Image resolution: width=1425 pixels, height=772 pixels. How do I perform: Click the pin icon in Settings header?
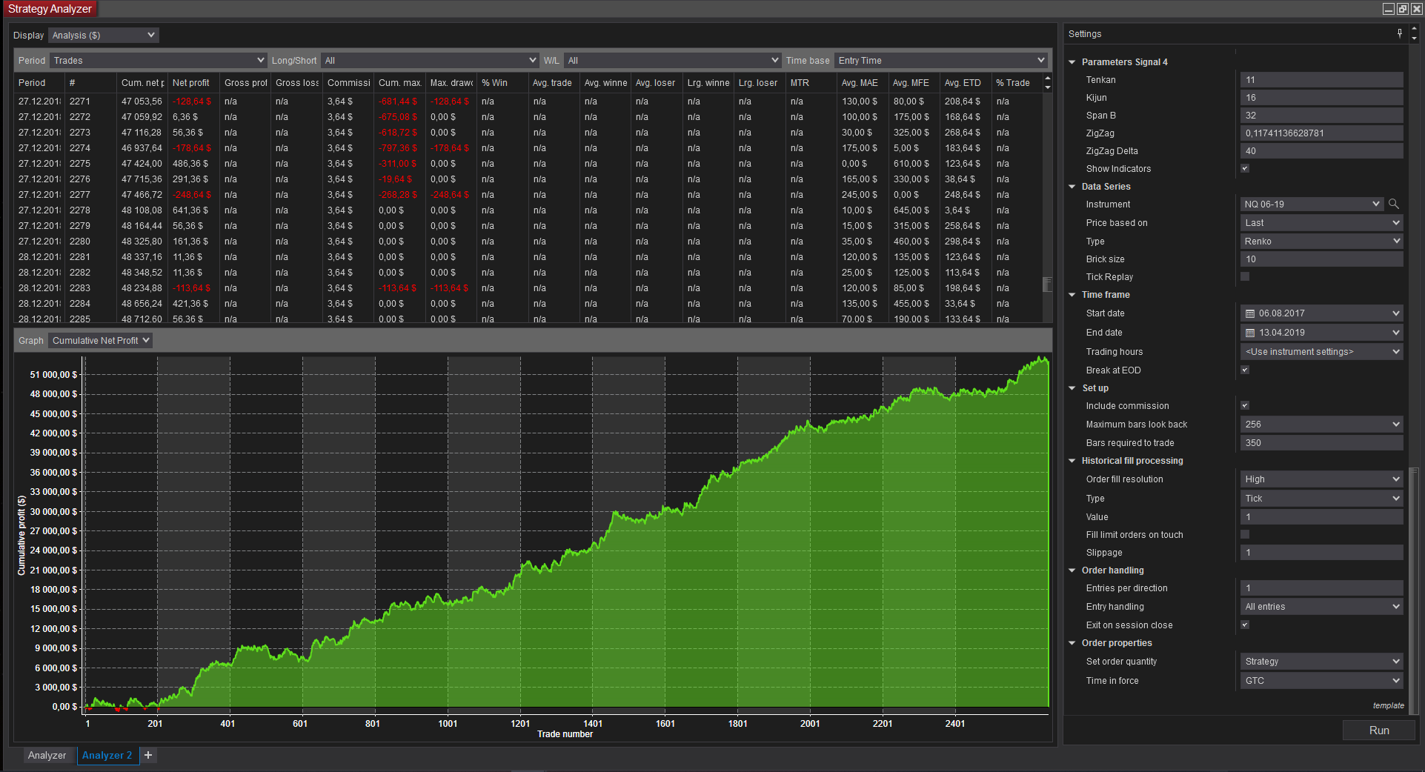(1399, 33)
